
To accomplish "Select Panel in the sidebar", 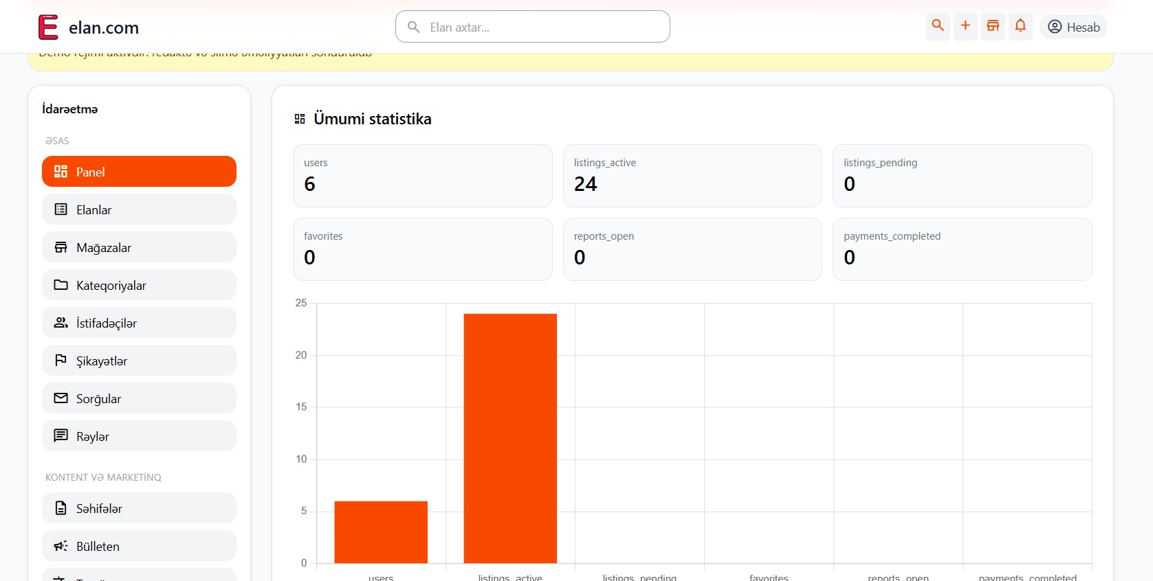I will point(139,172).
